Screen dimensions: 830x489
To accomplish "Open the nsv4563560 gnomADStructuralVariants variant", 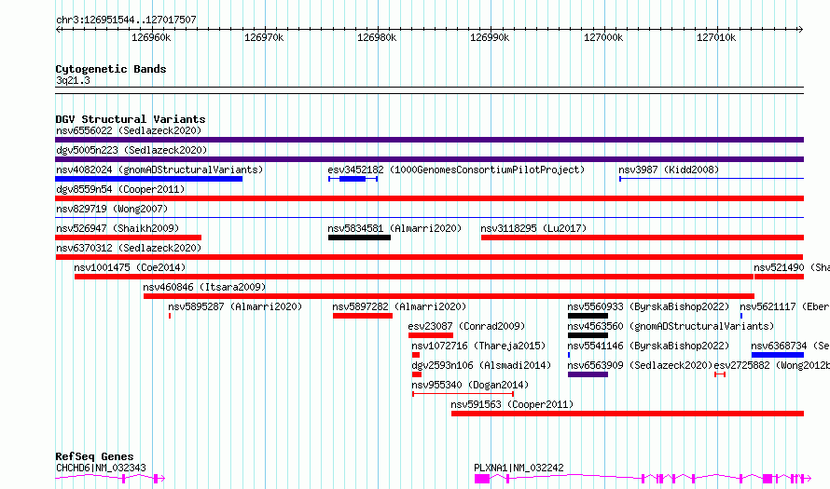I will coord(671,326).
